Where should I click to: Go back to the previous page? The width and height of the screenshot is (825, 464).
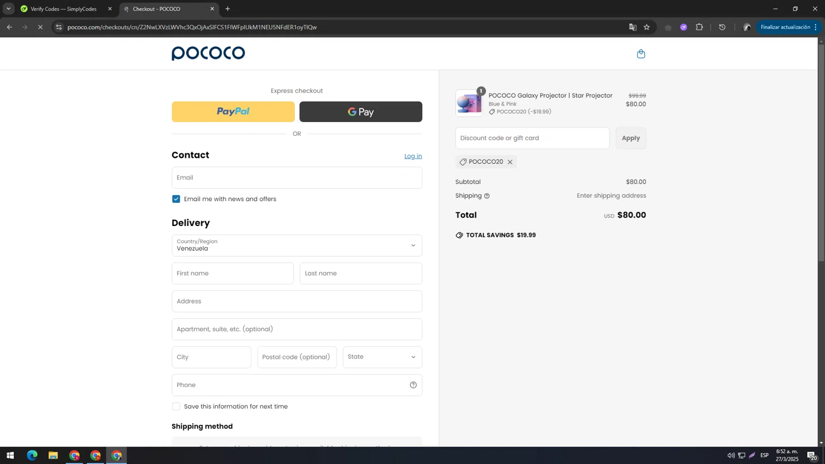[9, 27]
